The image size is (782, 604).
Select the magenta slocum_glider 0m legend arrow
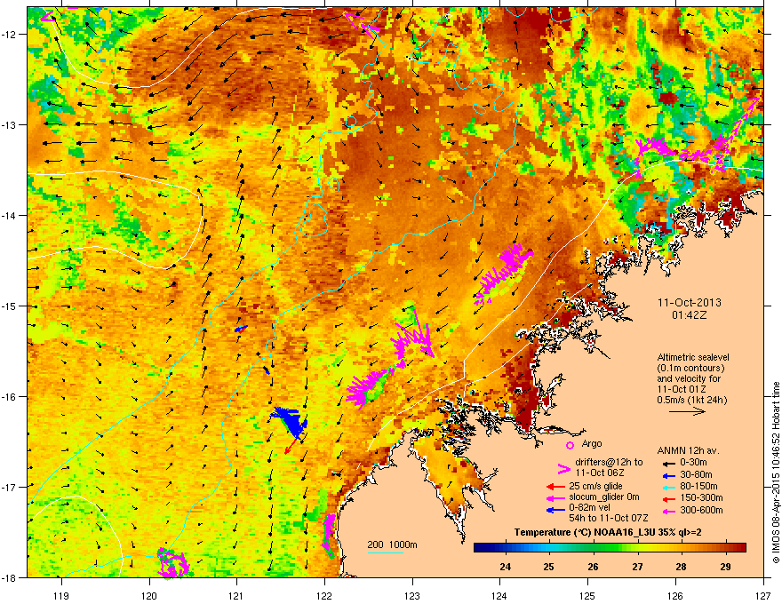[x=555, y=497]
